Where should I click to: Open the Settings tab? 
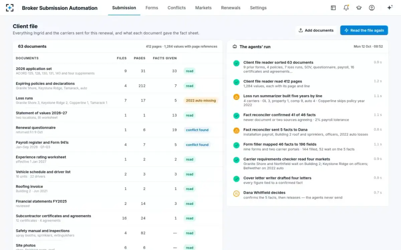pos(258,8)
